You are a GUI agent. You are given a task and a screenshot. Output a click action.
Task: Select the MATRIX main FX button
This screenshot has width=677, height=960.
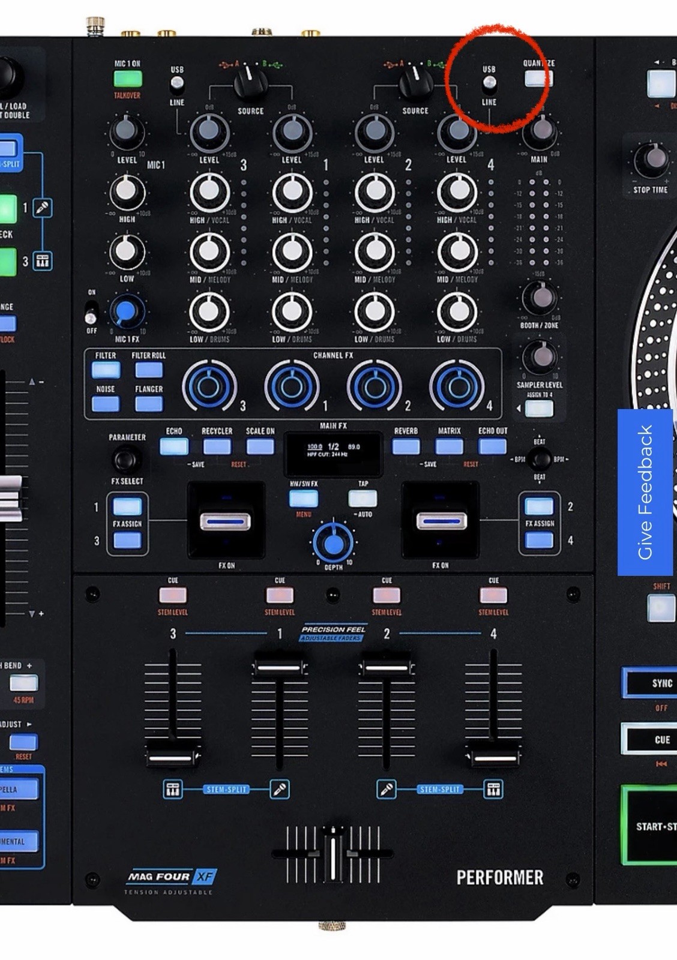pos(449,446)
